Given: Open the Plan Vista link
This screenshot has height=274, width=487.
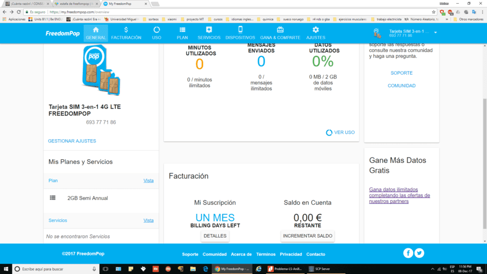Looking at the screenshot, I should coord(148,180).
